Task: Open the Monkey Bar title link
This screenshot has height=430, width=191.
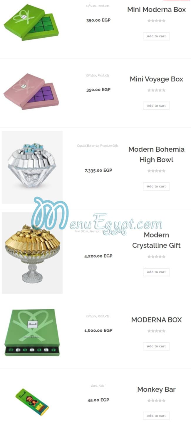Action: tap(156, 389)
